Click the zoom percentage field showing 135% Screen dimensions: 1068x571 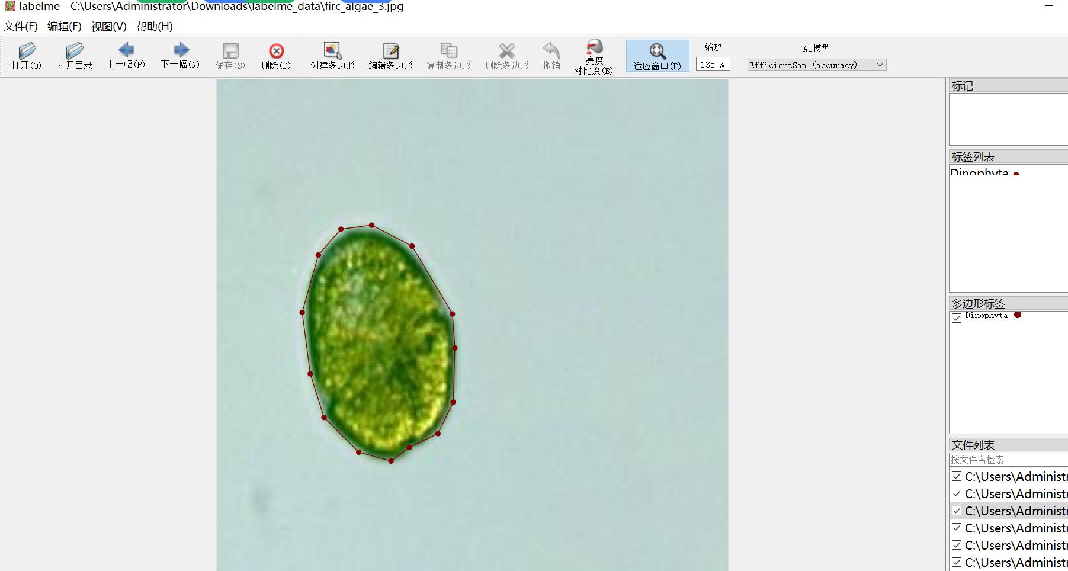point(713,65)
